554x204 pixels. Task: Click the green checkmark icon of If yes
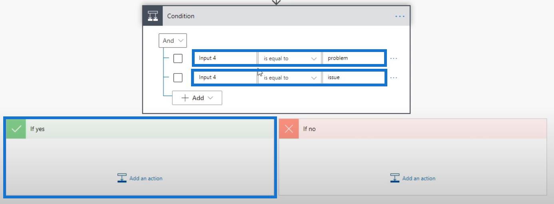16,129
